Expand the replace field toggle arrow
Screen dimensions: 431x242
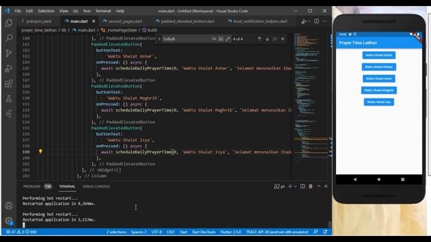pyautogui.click(x=159, y=39)
